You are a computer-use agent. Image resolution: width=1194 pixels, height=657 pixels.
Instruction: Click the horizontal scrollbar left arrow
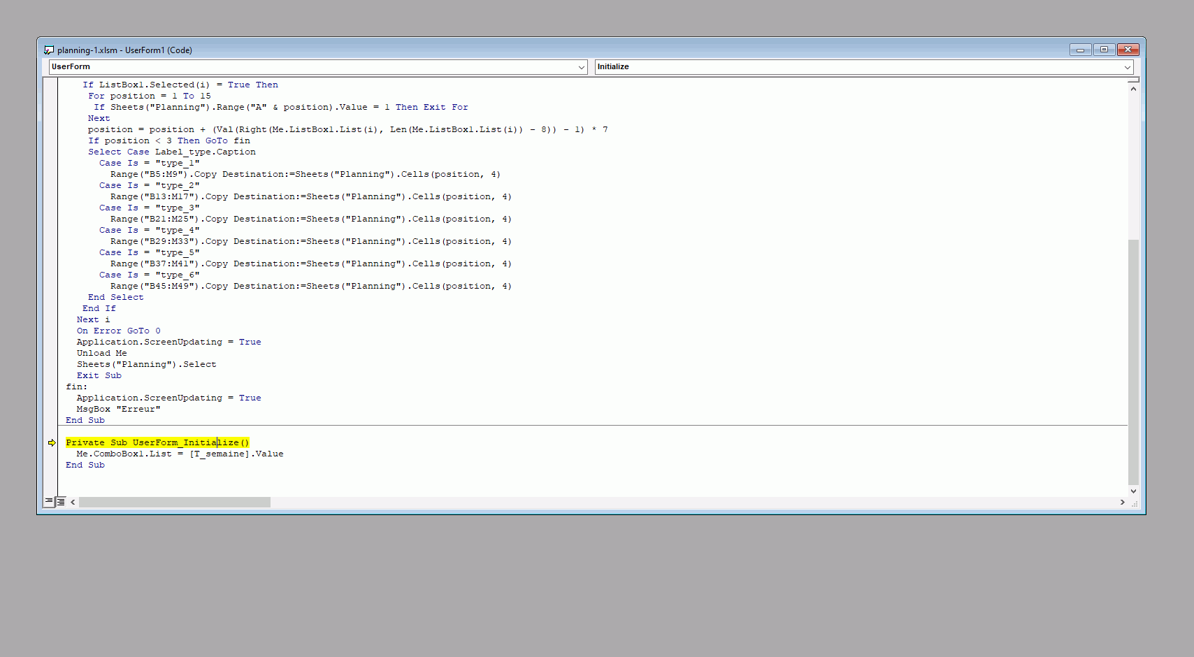pos(73,502)
